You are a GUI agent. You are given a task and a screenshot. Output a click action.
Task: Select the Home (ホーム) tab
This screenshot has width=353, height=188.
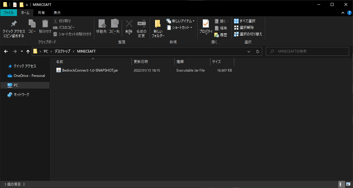pyautogui.click(x=25, y=13)
